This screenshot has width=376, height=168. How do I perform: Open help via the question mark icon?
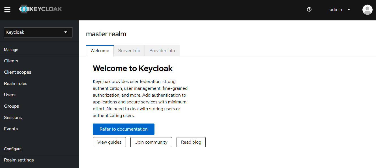coord(309,9)
